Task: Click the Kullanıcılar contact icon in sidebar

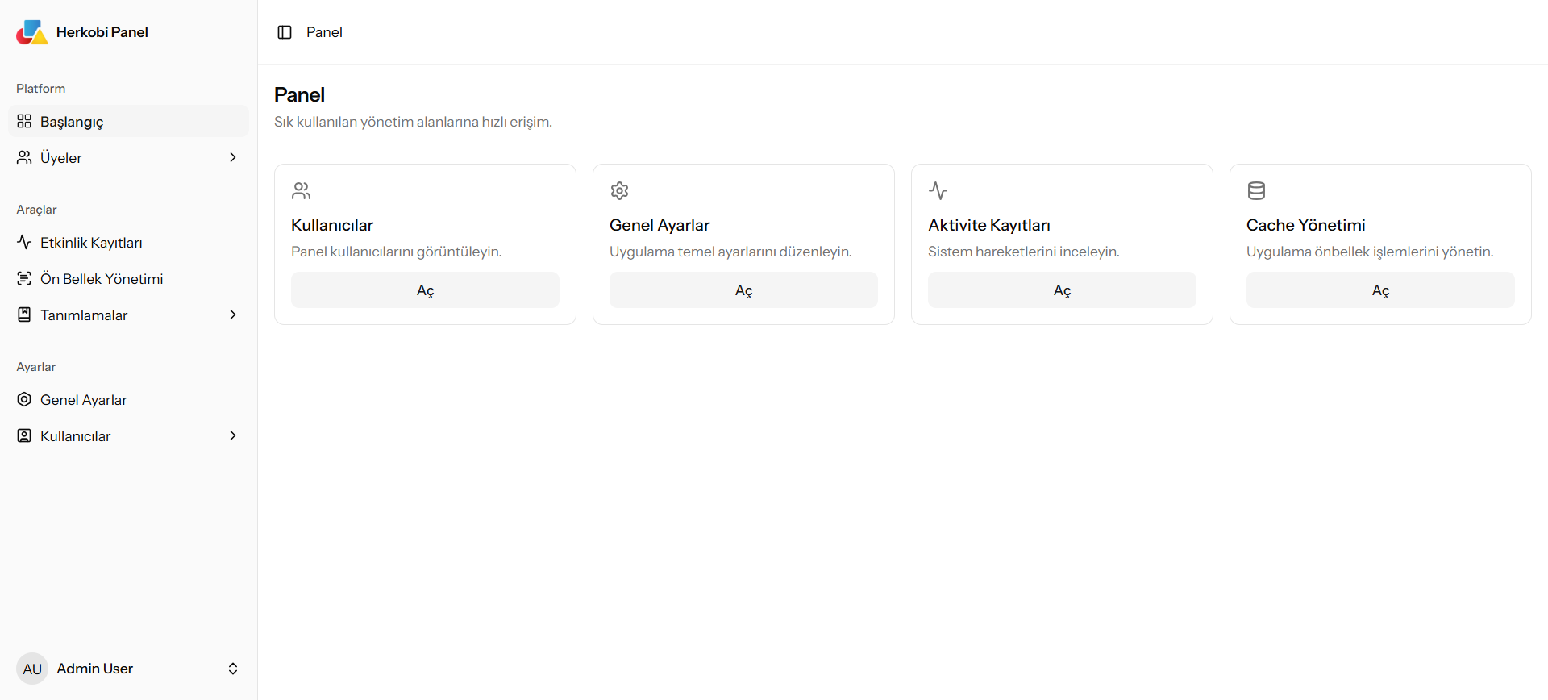Action: 24,435
